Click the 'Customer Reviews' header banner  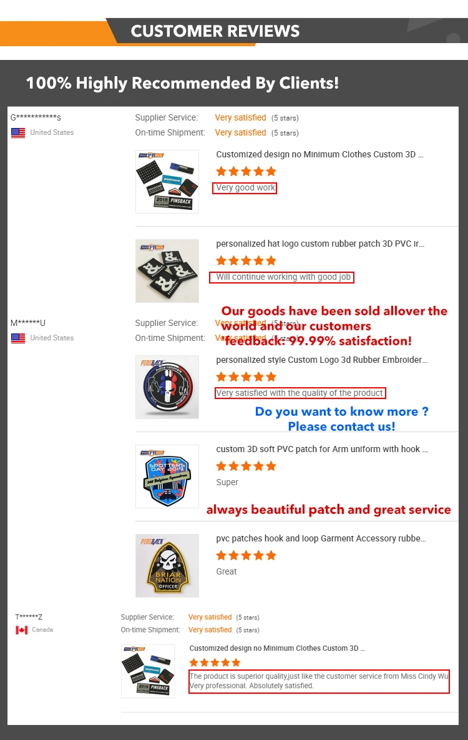(234, 31)
